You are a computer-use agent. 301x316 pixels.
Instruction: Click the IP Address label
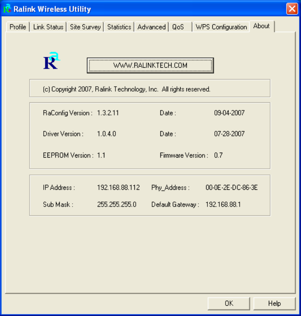59,188
